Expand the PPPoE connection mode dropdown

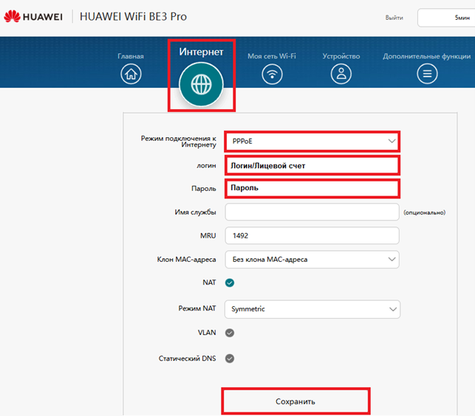pyautogui.click(x=312, y=141)
